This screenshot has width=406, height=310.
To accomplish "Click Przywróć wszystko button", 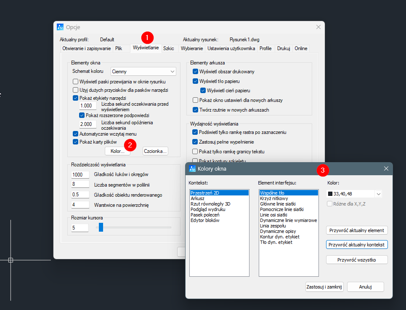I will coord(357,260).
